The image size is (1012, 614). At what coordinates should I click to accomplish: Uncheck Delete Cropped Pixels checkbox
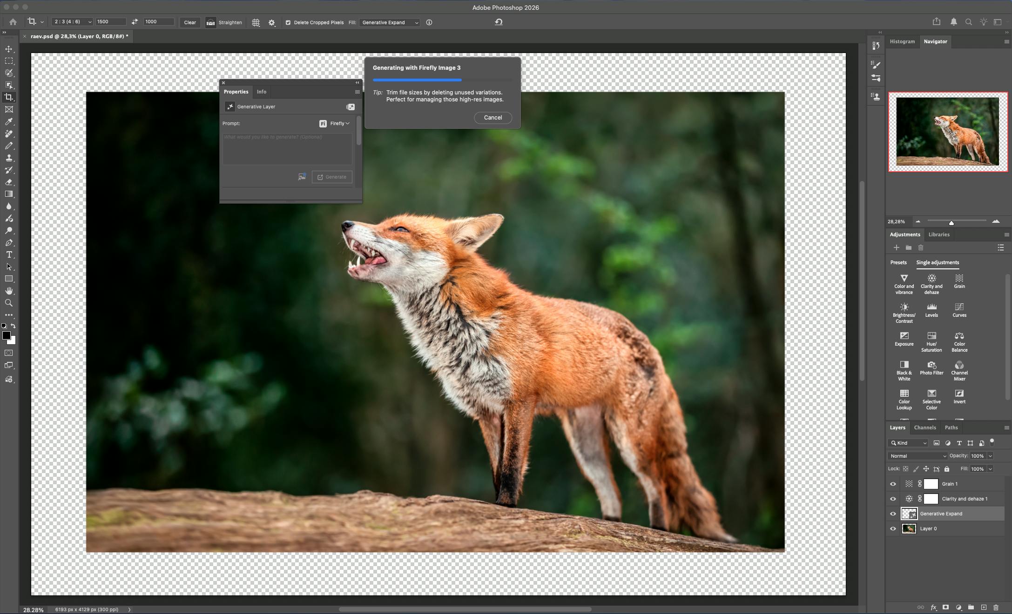(288, 22)
